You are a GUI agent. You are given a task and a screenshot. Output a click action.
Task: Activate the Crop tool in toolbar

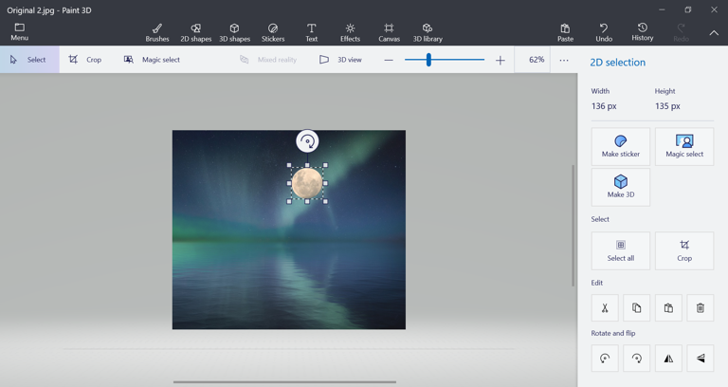85,60
